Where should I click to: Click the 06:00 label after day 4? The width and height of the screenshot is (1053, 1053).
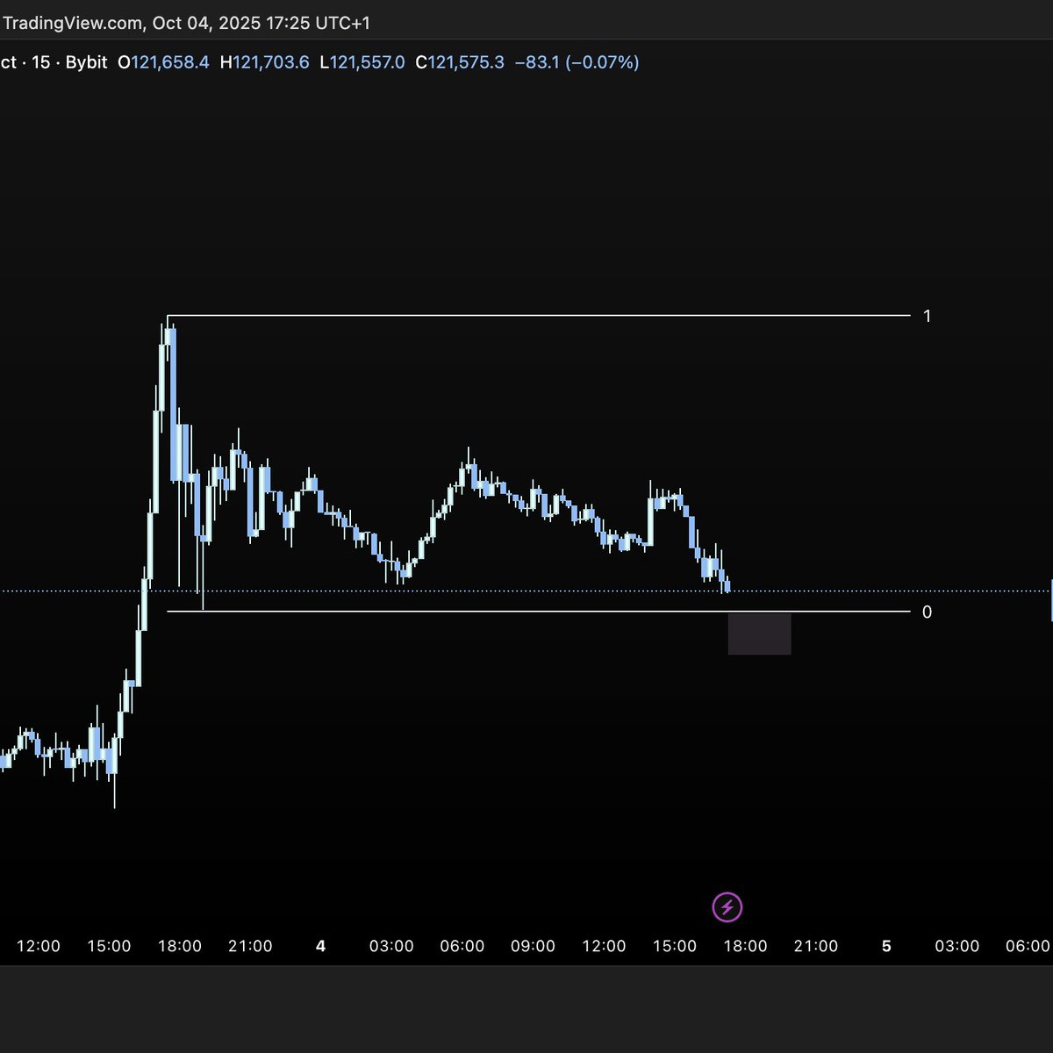pos(462,946)
